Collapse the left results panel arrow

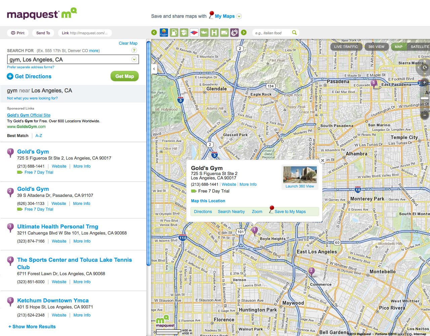point(154,69)
